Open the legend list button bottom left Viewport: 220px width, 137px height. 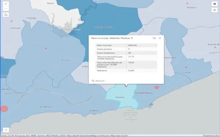point(6,130)
